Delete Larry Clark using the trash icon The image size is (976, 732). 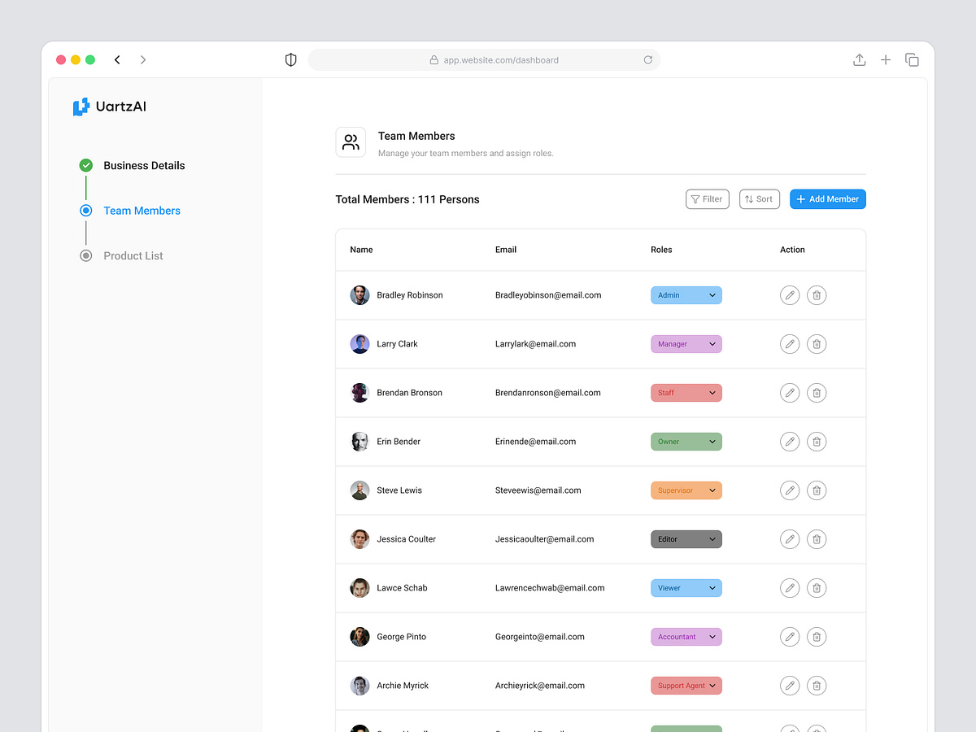[817, 343]
